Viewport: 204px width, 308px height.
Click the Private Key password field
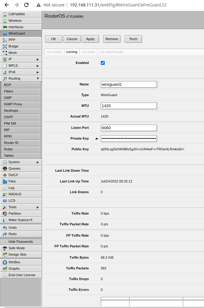point(129,138)
